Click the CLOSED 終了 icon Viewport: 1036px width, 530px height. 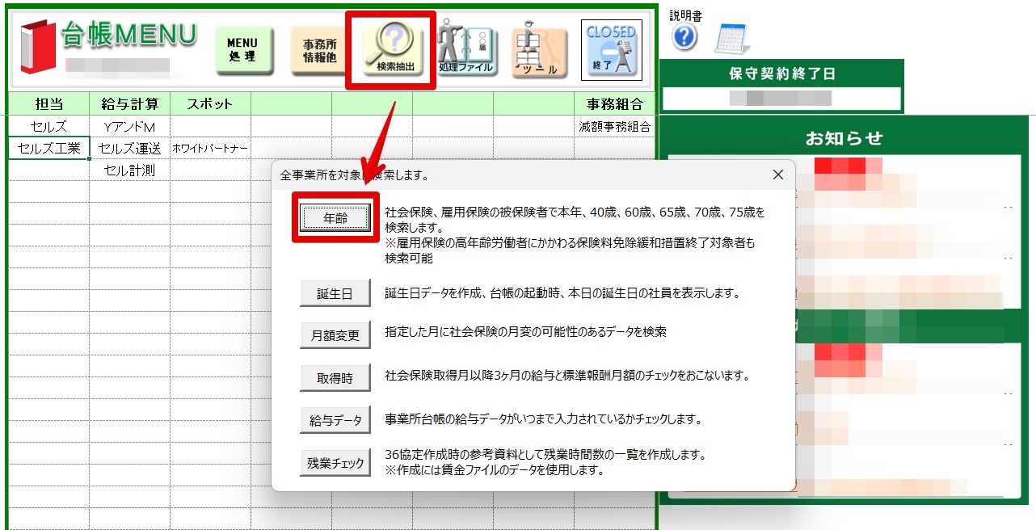click(x=611, y=50)
